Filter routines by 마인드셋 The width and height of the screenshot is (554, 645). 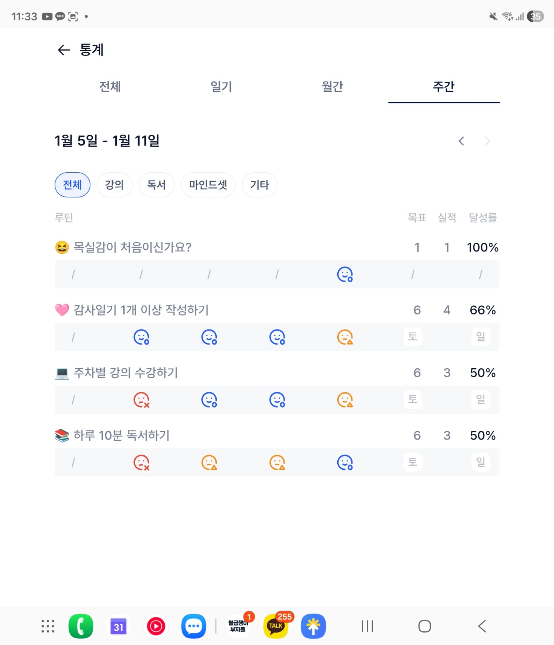(208, 185)
